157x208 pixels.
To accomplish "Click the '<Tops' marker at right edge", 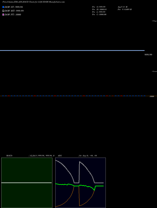I will coord(154,21).
